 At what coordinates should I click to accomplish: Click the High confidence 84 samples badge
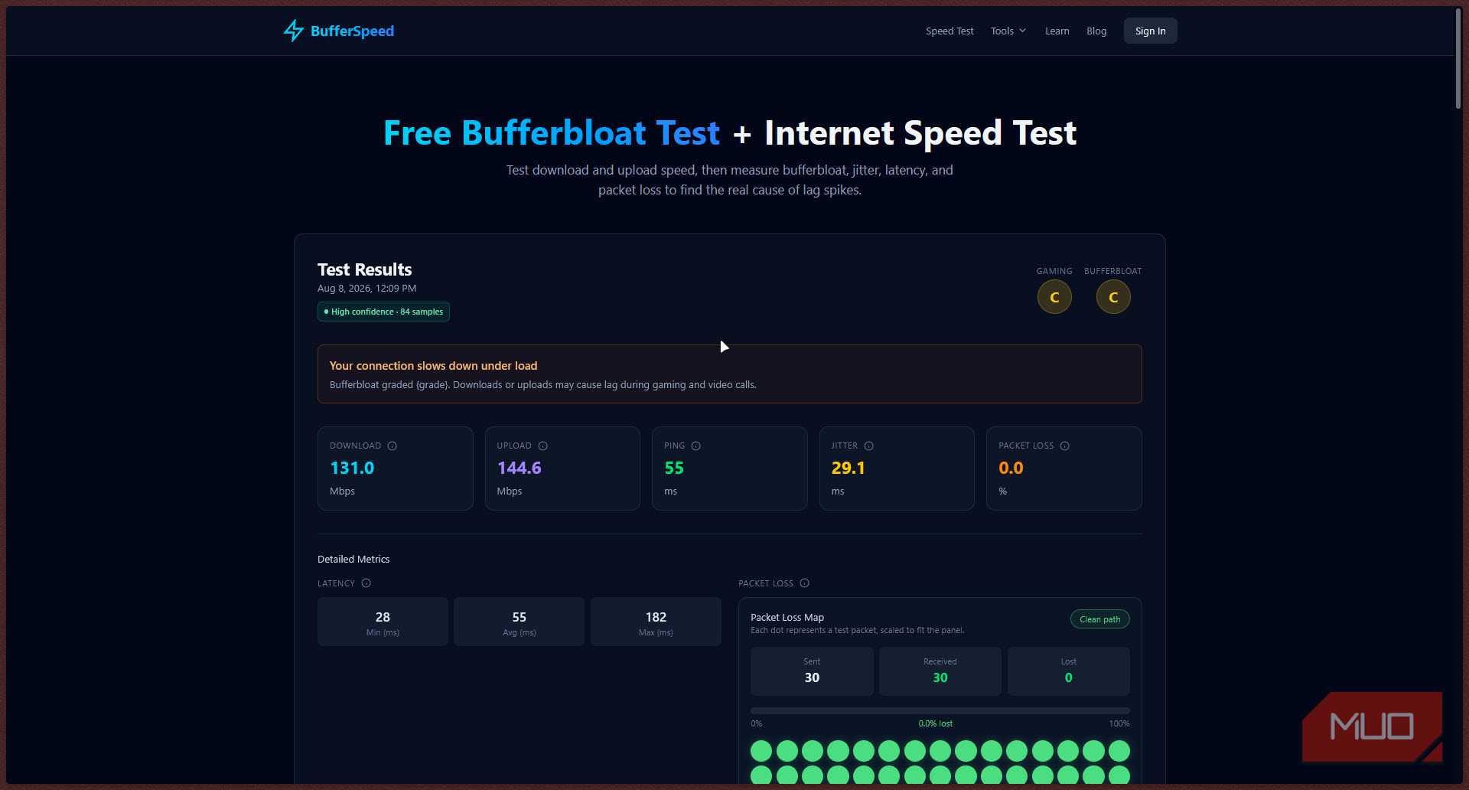tap(383, 312)
